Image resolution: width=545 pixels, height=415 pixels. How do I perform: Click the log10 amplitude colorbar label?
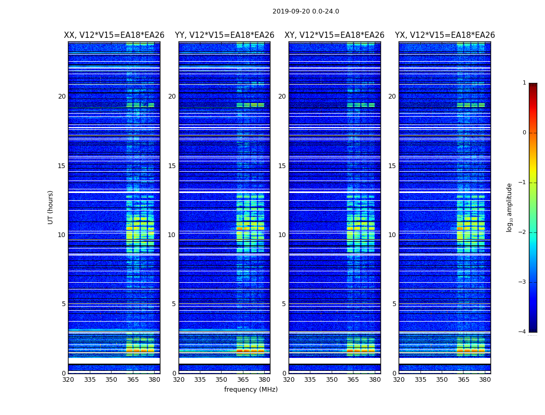[x=510, y=207]
